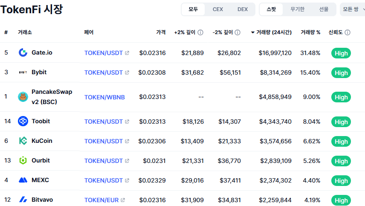Viewport: 365px width, 206px height.
Task: Open TOKEN/USDT pair link for Ourbit
Action: [103, 161]
